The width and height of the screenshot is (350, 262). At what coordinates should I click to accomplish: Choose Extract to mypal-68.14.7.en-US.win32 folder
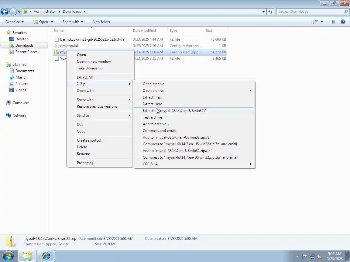point(193,111)
